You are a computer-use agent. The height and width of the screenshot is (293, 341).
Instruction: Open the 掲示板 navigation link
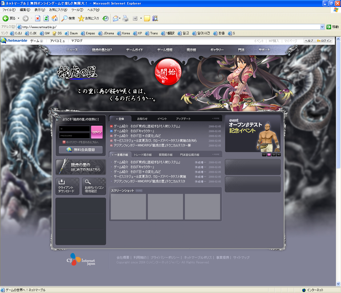point(191,50)
